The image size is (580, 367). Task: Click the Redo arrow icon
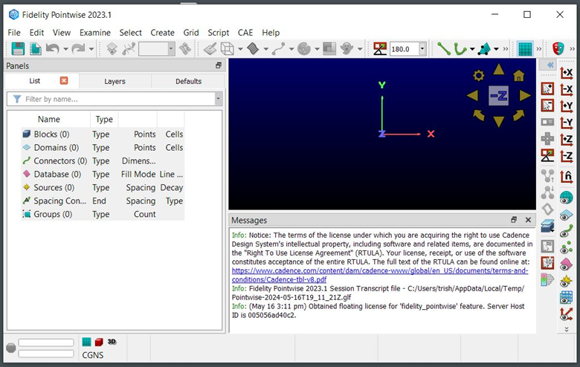tap(78, 49)
